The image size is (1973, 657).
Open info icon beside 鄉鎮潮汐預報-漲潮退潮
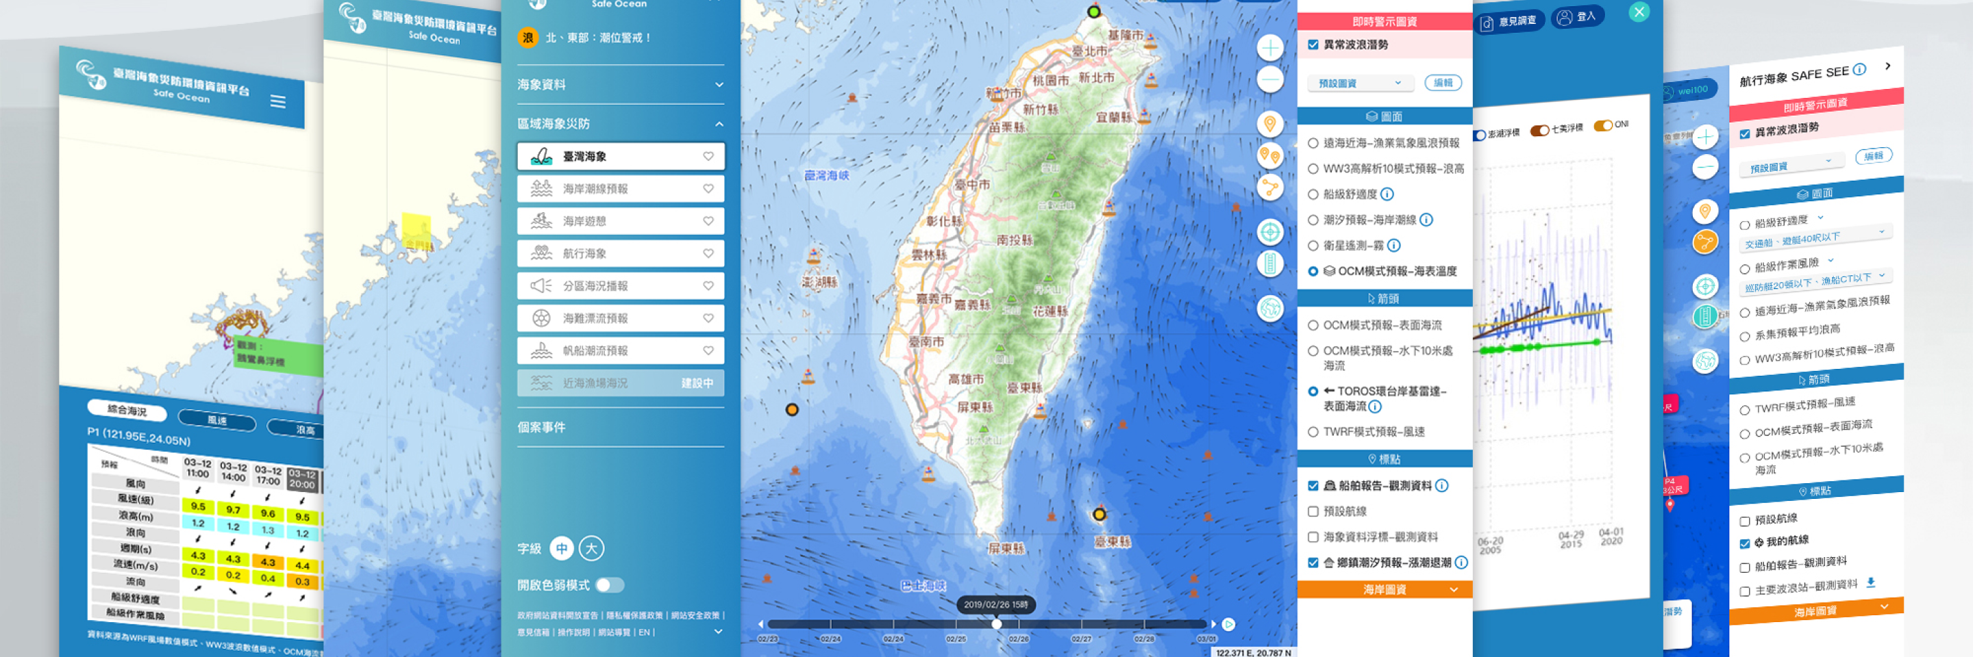pos(1461,563)
